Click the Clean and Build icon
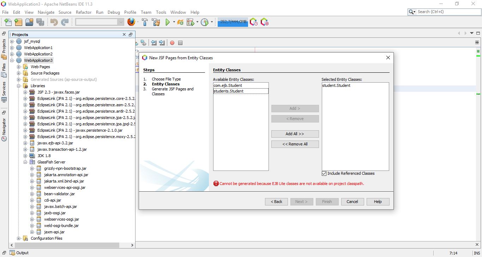Viewport: 482px width, 257px height. tap(156, 22)
